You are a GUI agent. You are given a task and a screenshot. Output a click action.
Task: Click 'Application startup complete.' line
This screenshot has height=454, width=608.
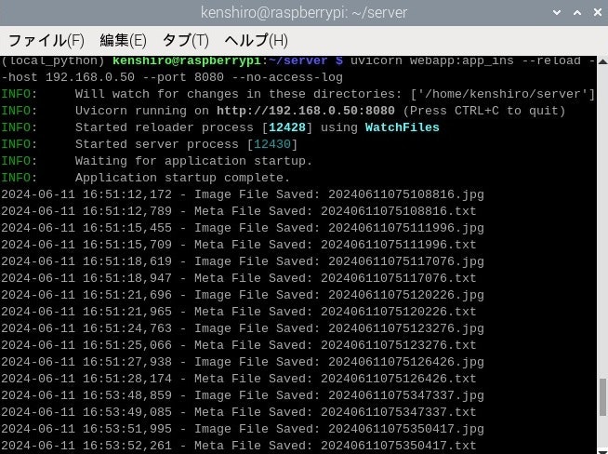coord(182,178)
